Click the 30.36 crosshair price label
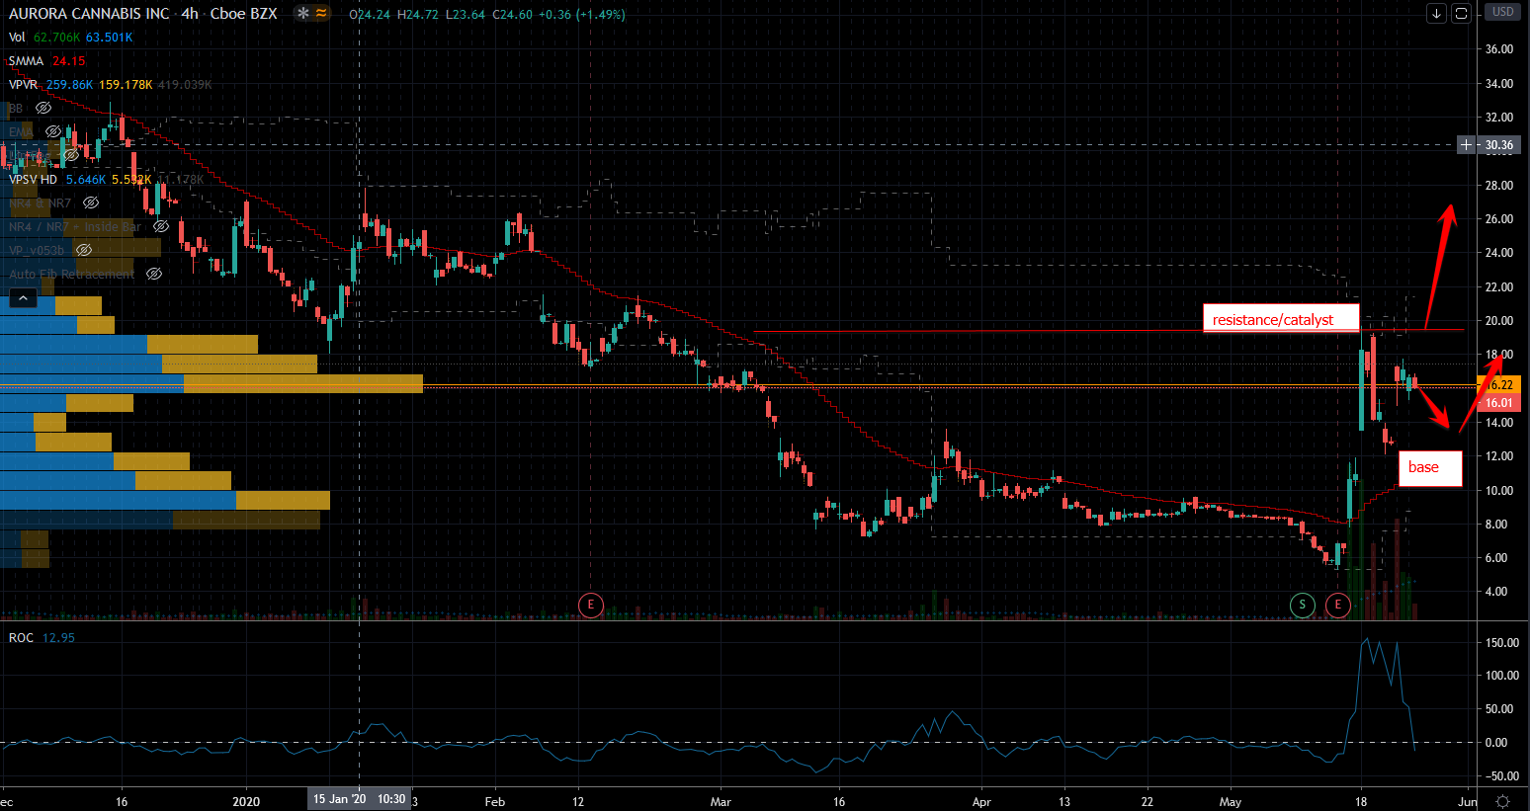Image resolution: width=1530 pixels, height=811 pixels. click(x=1499, y=145)
